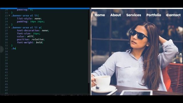The height and width of the screenshot is (103, 183).
Task: Open the Portfolio navigation link
Action: click(154, 15)
